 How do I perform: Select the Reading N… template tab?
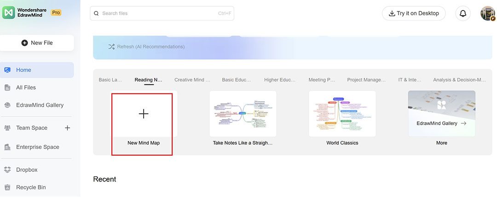(x=149, y=80)
